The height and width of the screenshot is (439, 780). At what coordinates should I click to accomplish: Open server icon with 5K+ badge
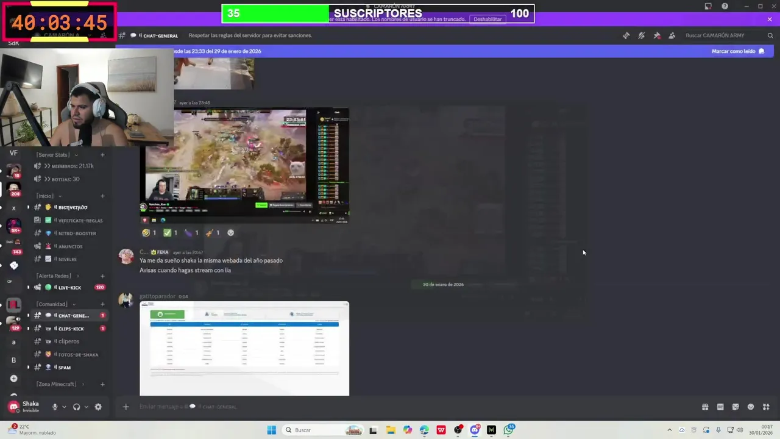click(13, 226)
